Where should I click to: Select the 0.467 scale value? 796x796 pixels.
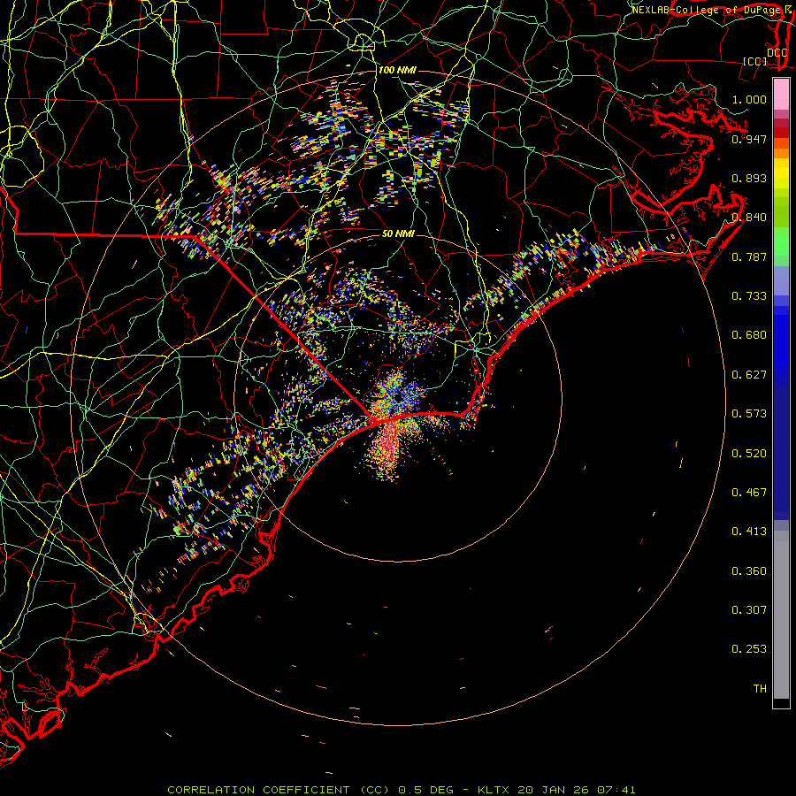click(x=749, y=493)
